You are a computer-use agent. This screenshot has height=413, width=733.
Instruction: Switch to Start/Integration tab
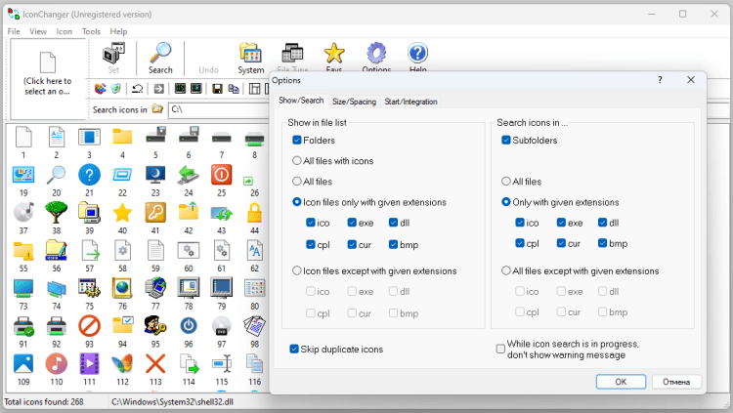[x=410, y=102]
